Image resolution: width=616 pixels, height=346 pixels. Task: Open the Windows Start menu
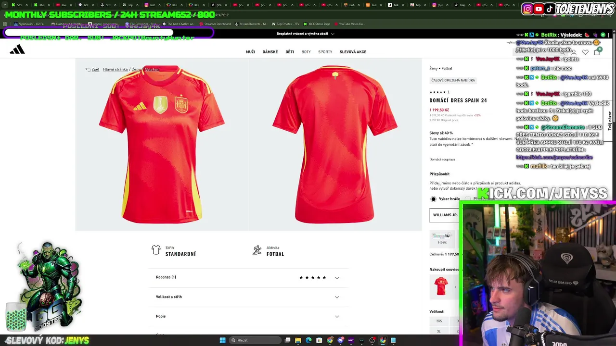222,340
